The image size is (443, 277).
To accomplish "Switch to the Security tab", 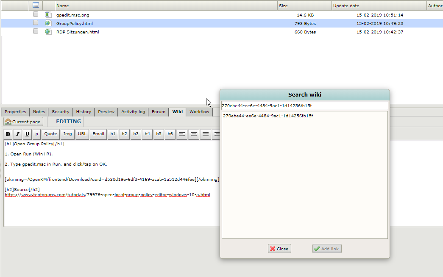I will click(61, 112).
